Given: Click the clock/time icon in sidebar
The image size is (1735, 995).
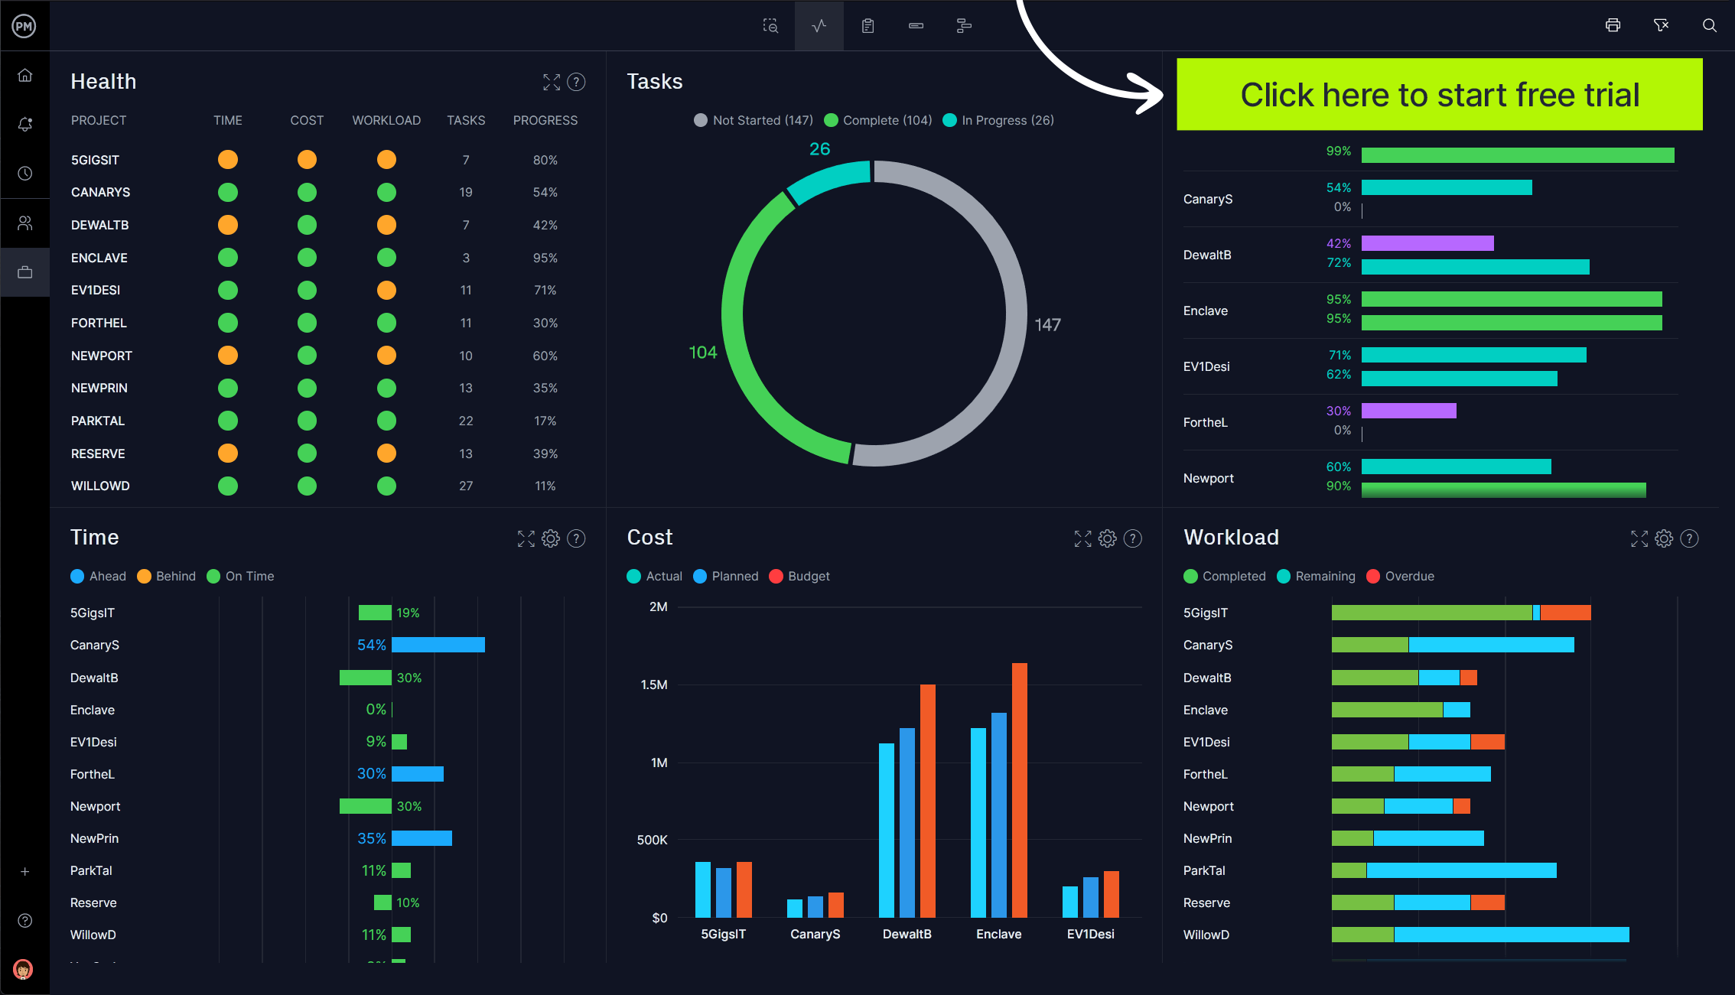Looking at the screenshot, I should 25,171.
